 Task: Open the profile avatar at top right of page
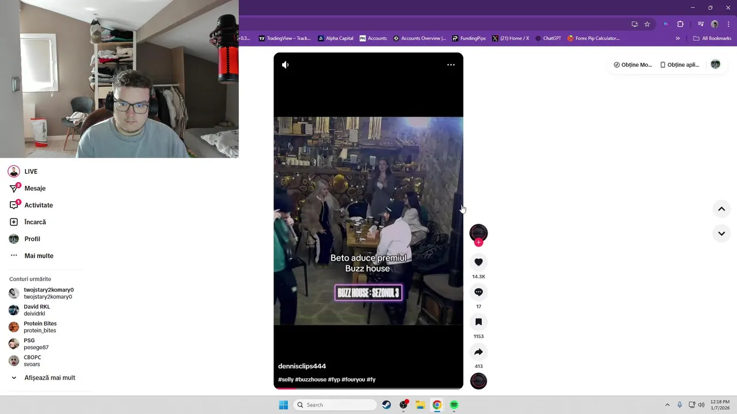pyautogui.click(x=715, y=64)
